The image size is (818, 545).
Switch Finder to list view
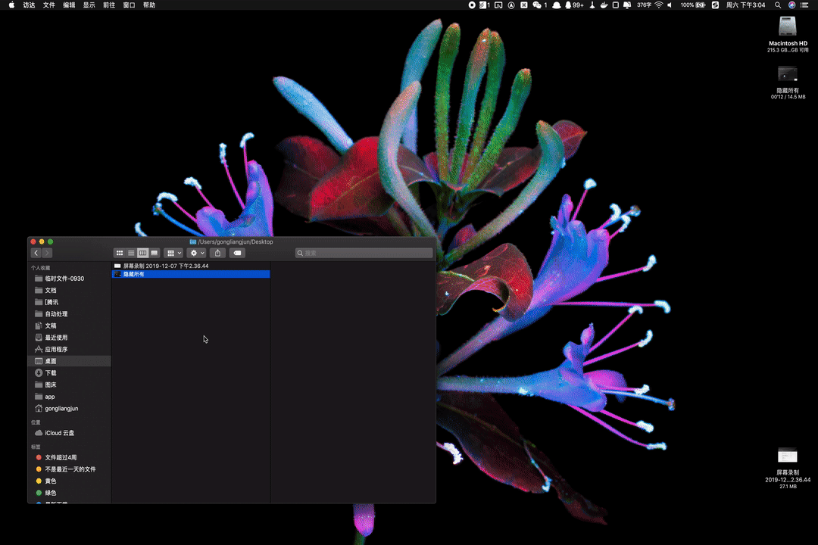[x=131, y=253]
